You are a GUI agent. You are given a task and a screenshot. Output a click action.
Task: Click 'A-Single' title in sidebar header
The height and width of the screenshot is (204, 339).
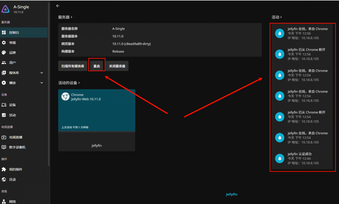(21, 7)
